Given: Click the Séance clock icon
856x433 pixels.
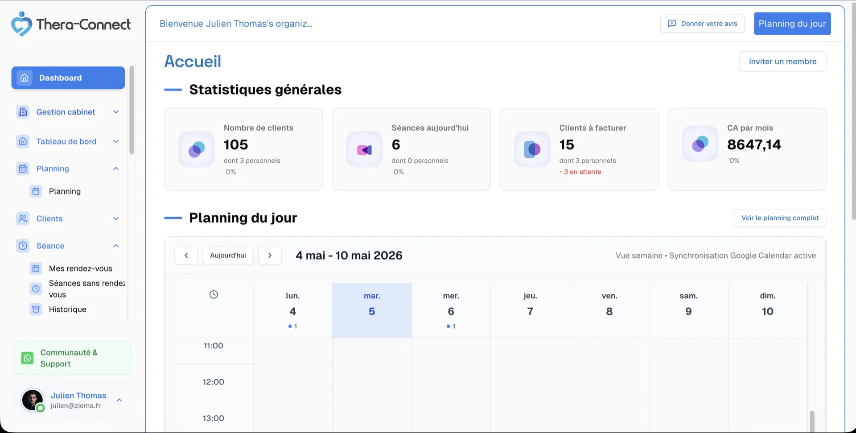Looking at the screenshot, I should tap(23, 246).
